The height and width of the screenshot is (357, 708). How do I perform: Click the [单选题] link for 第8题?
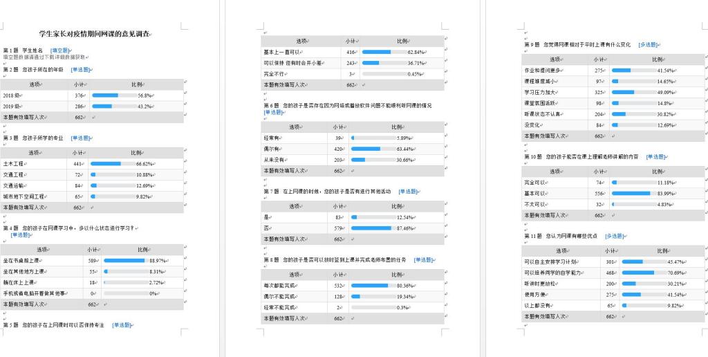pos(424,259)
